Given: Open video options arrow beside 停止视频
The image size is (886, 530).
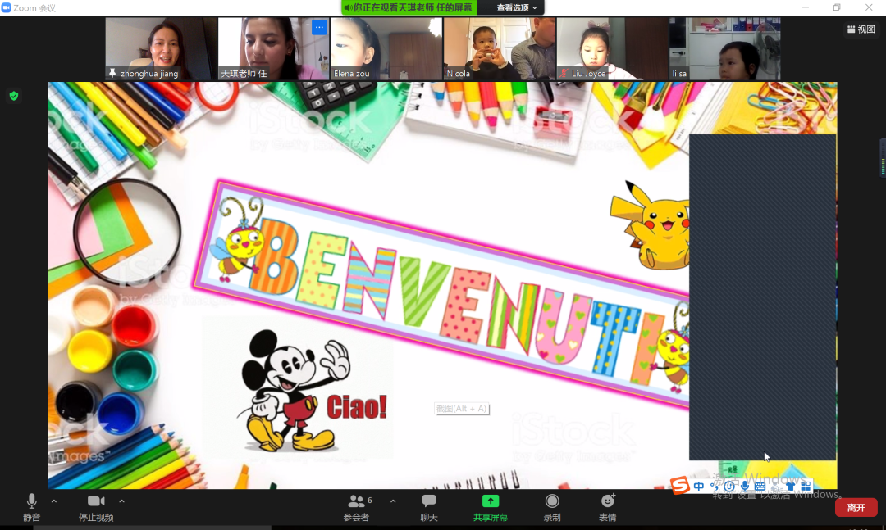Looking at the screenshot, I should [x=121, y=501].
